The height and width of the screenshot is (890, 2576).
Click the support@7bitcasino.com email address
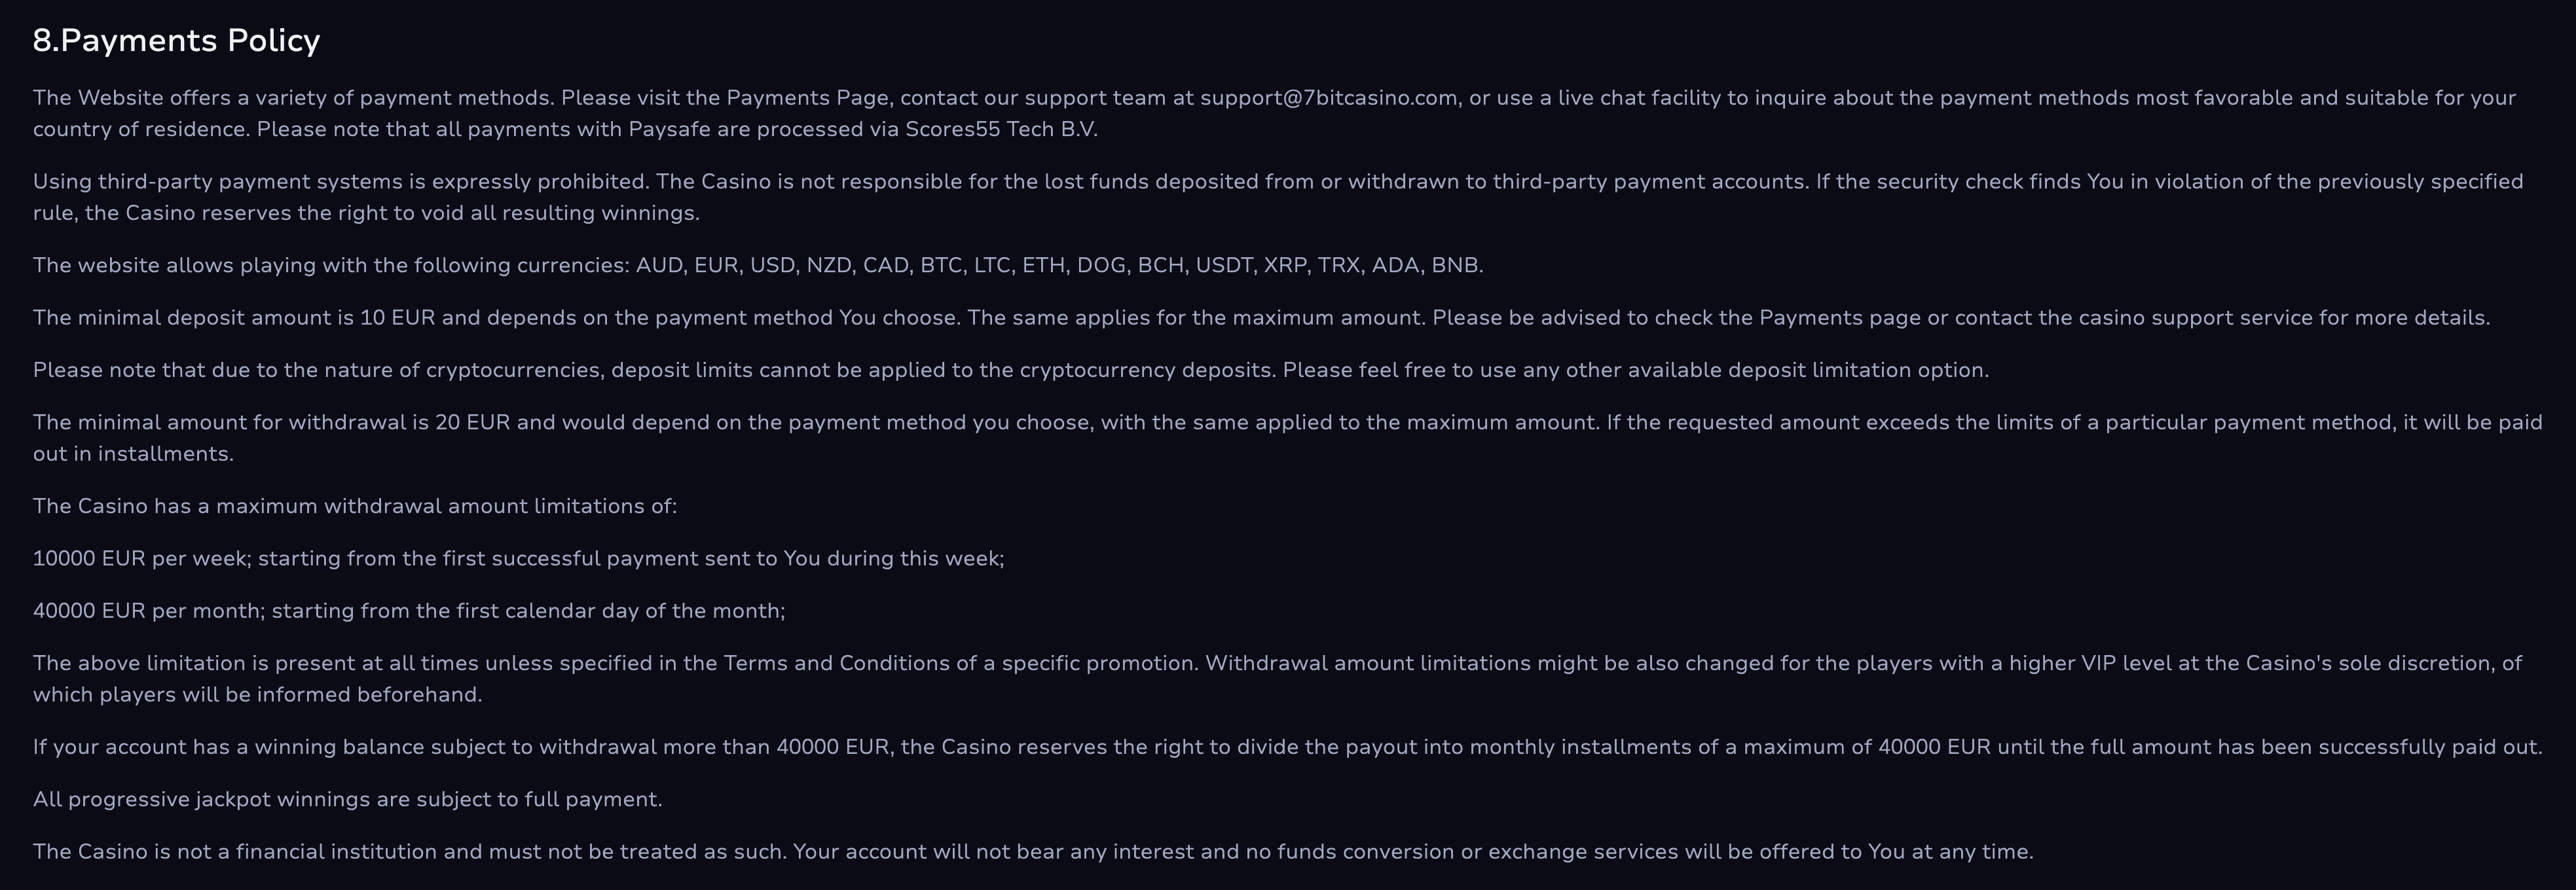coord(1328,98)
